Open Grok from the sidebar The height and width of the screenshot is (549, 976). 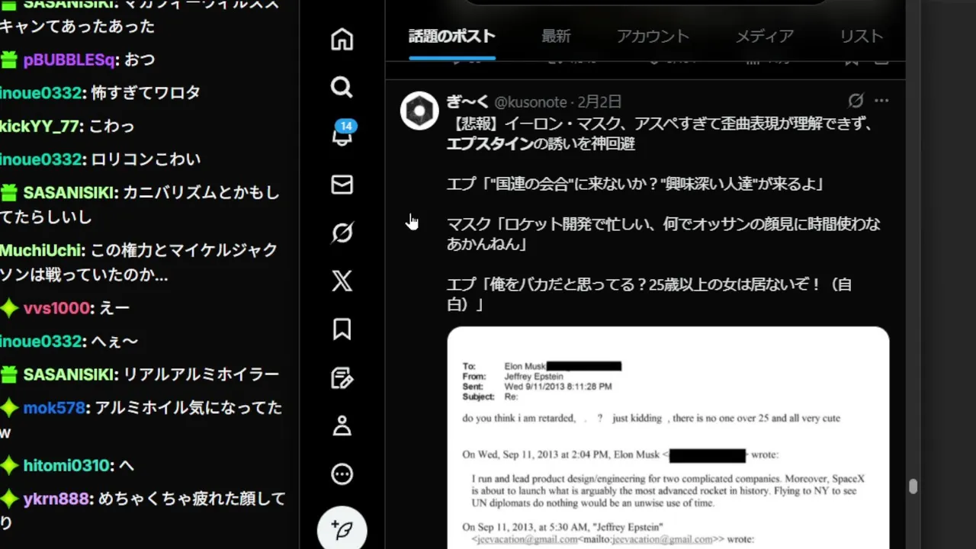point(342,233)
